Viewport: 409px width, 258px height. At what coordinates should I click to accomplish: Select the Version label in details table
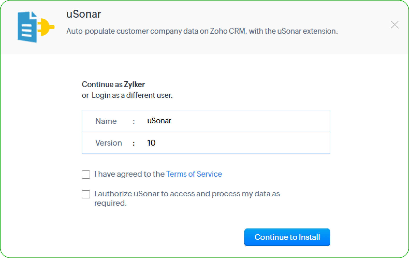click(x=108, y=143)
